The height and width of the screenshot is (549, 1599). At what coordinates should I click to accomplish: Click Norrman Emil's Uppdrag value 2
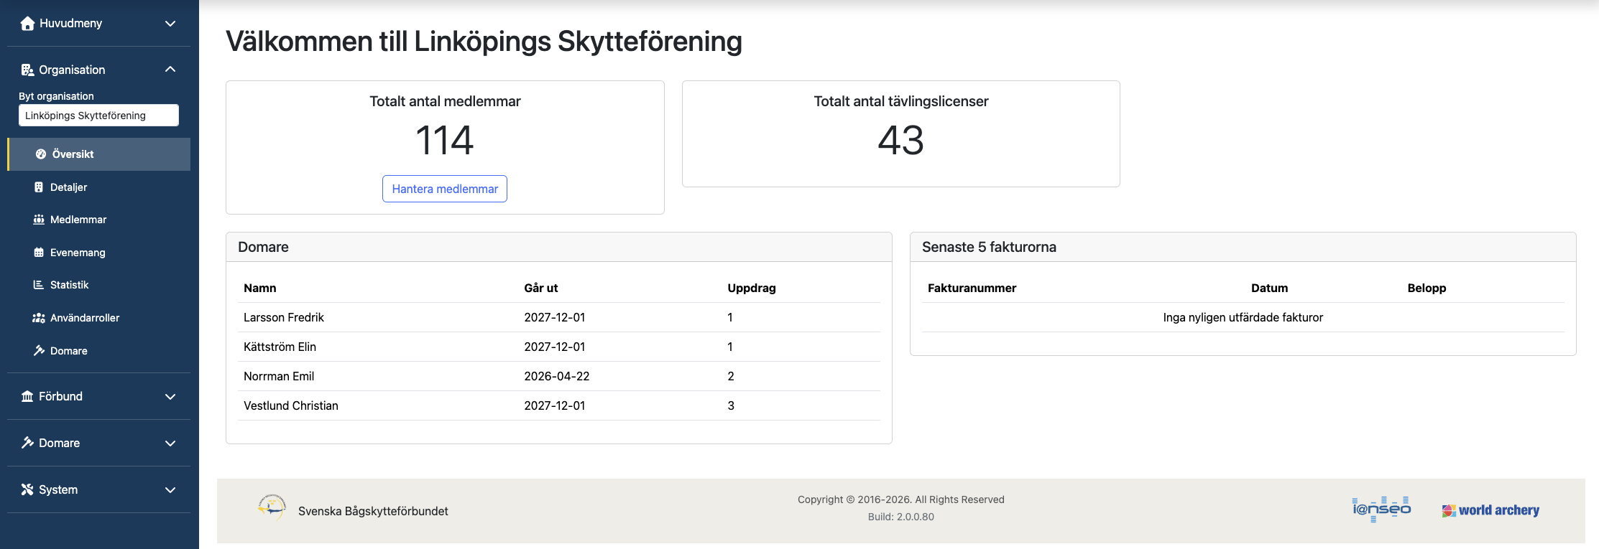pyautogui.click(x=731, y=376)
